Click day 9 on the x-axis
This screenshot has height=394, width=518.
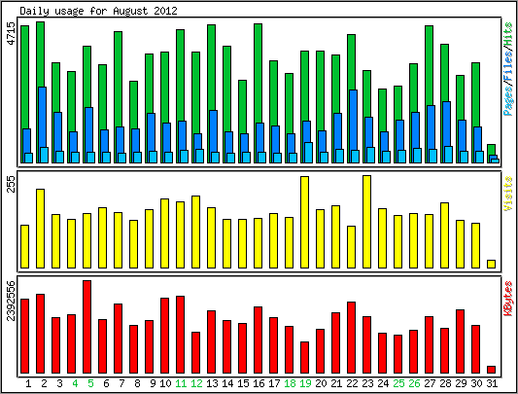(153, 383)
